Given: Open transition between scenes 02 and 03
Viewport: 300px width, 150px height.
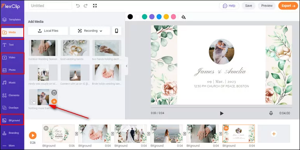Looking at the screenshot, I should pyautogui.click(x=113, y=134).
